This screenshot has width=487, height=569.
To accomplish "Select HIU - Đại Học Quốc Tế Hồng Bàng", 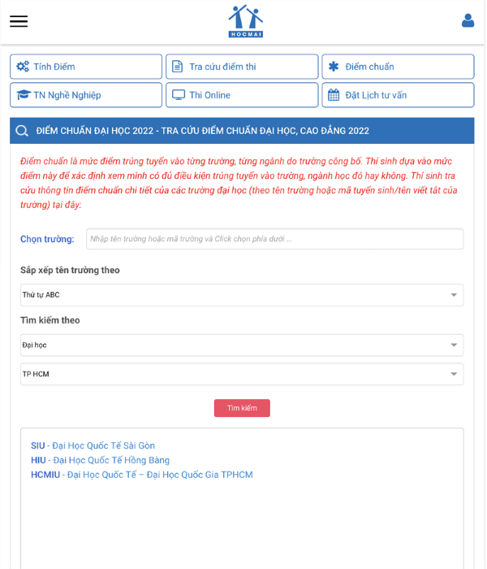I will (x=100, y=460).
